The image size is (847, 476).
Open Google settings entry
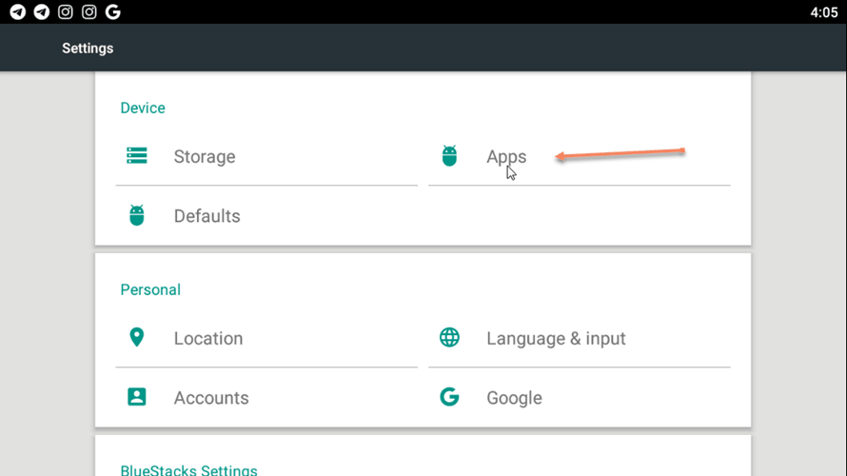[x=579, y=398]
